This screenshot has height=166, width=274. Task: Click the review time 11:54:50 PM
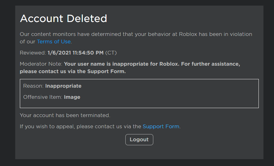coord(88,53)
